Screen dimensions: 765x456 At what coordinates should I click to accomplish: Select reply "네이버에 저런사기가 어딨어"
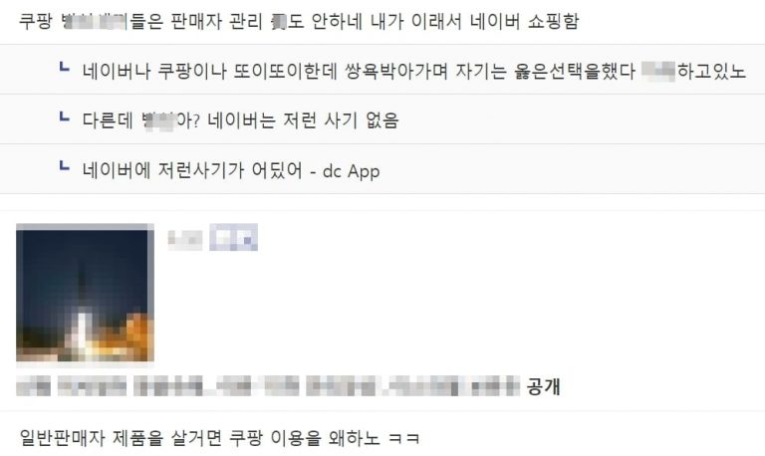click(x=192, y=170)
